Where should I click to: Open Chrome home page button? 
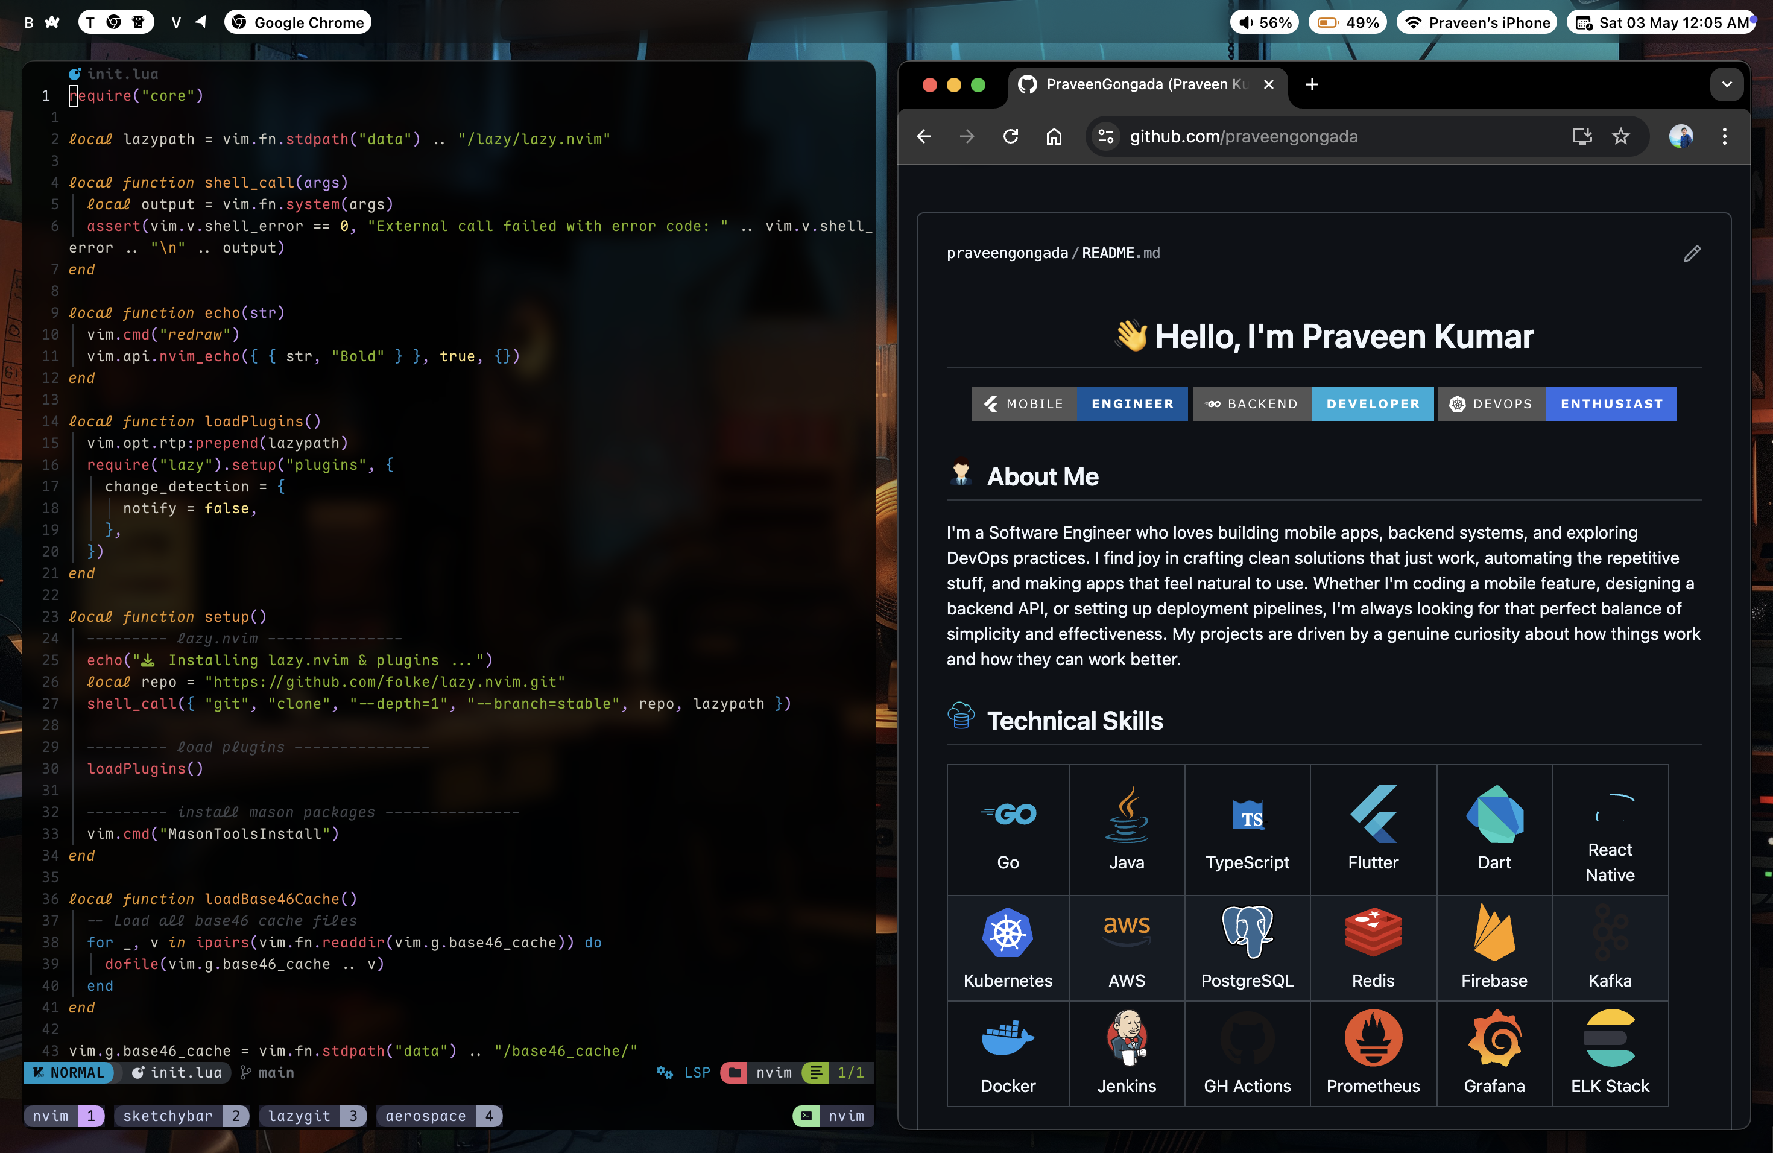tap(1054, 136)
